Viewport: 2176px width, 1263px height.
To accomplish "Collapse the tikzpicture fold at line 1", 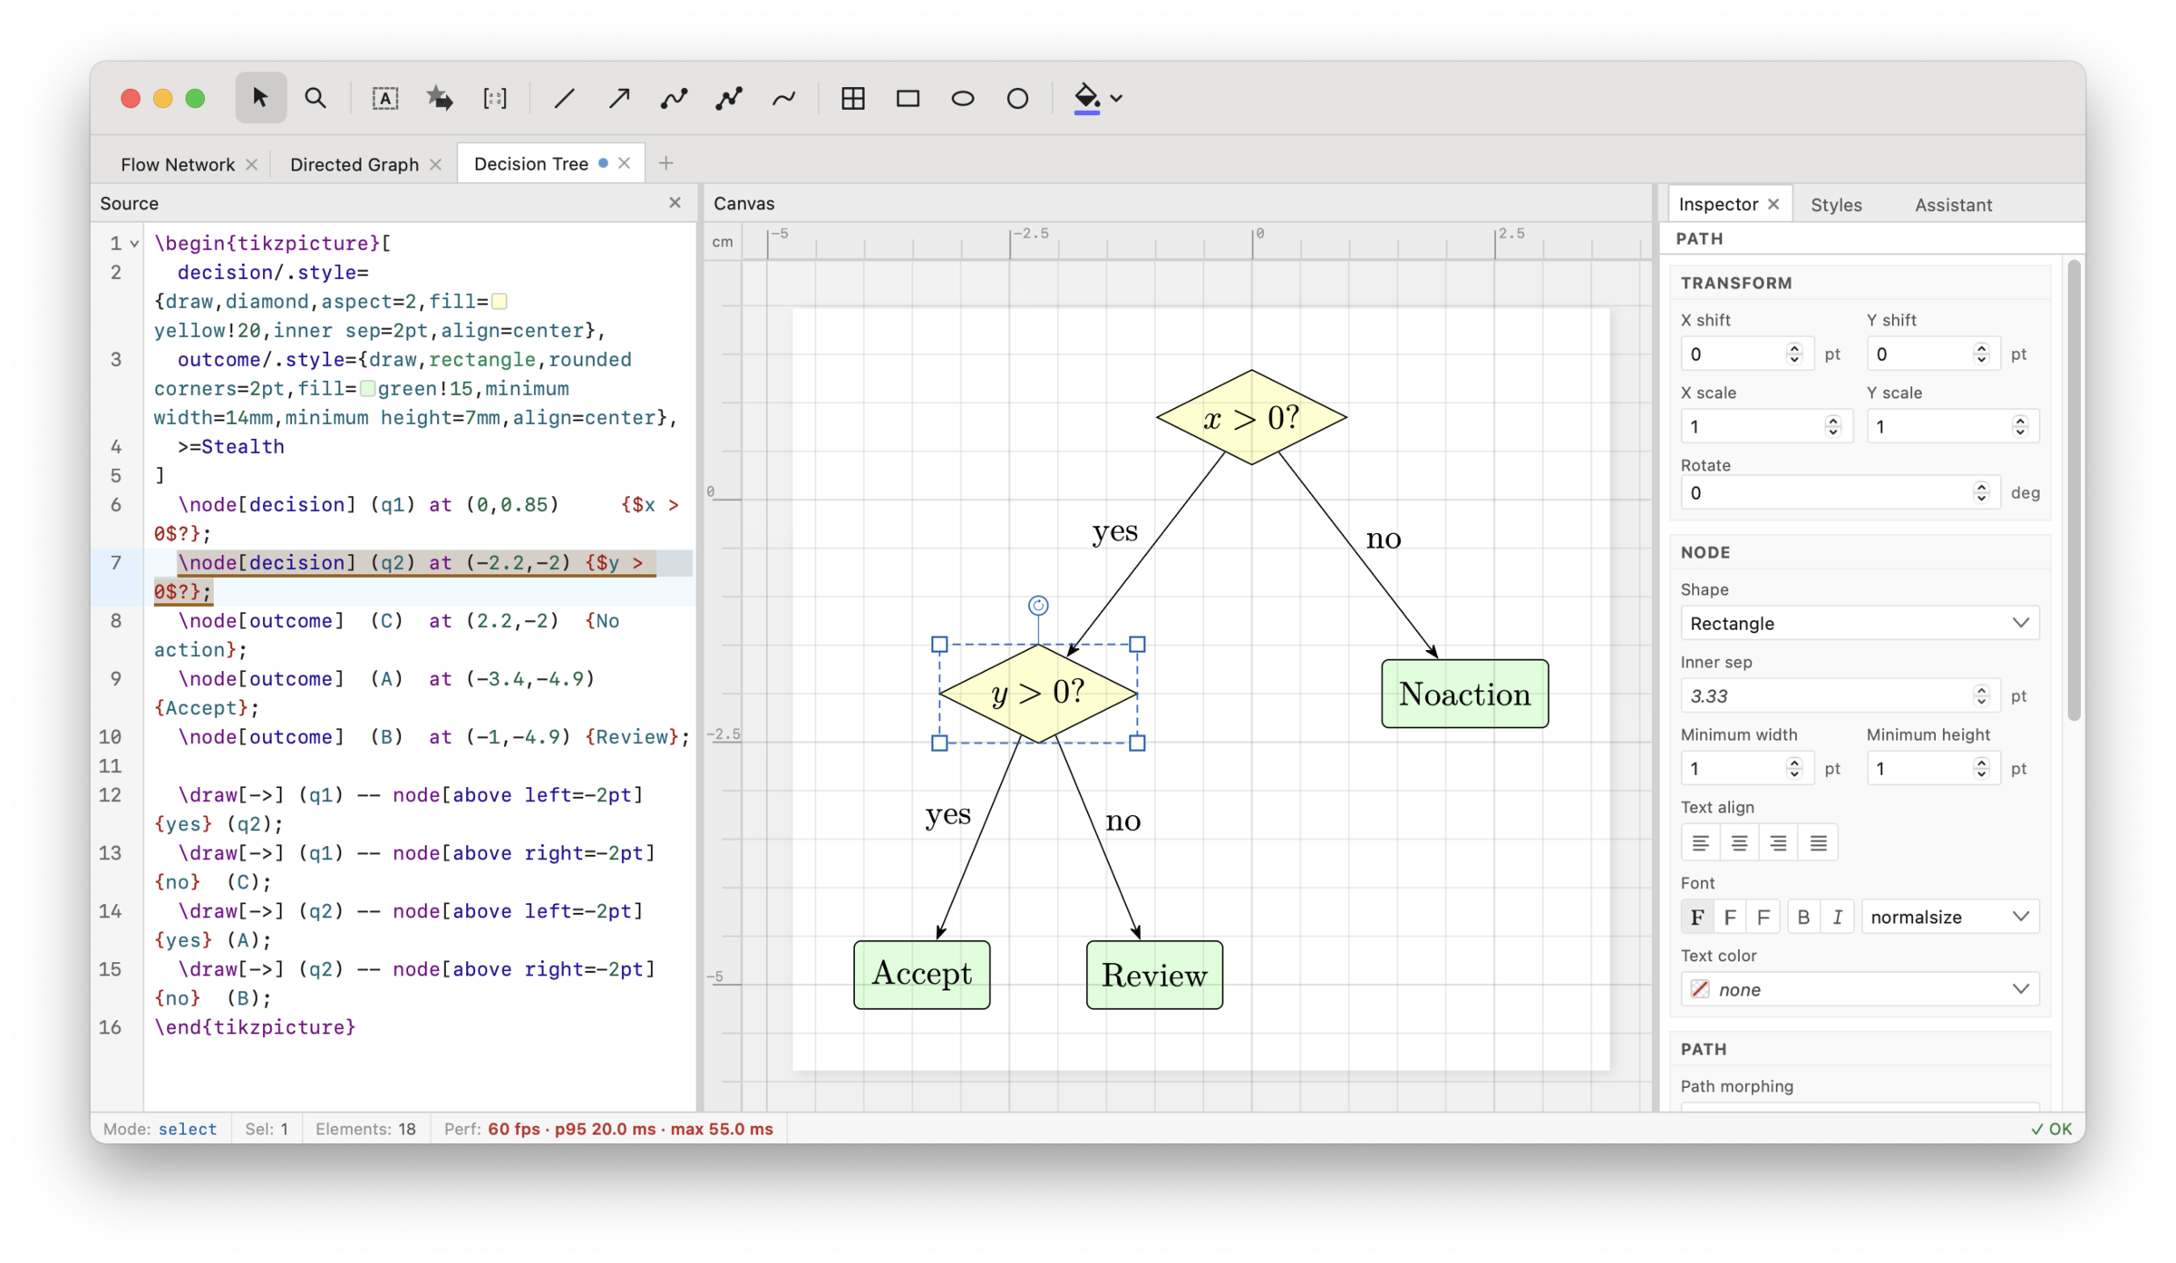I will [x=134, y=244].
